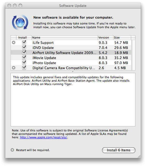Screen dimensions: 146x166
Task: Click version 9.0.3 in the iLife Support row
Action: (103, 43)
